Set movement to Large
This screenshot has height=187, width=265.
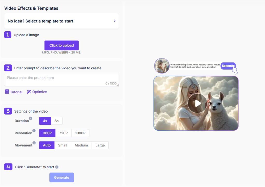click(100, 145)
